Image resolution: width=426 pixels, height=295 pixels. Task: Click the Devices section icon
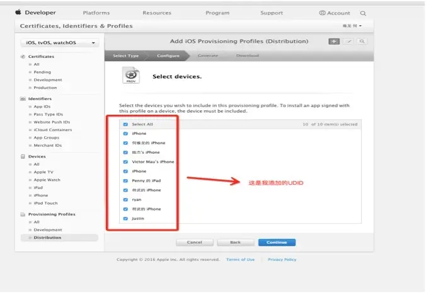23,156
